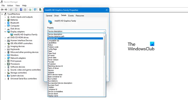Click Scan for hardware changes icon

pyautogui.click(x=35, y=10)
